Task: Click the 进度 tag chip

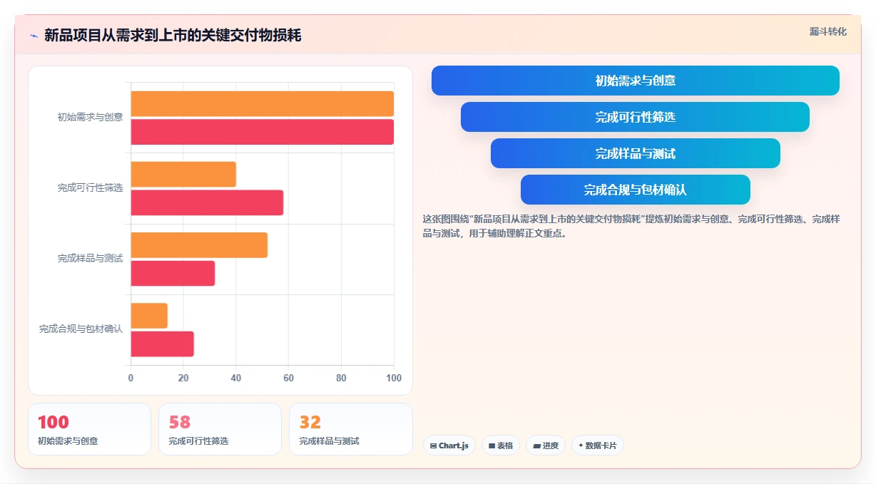Action: point(546,446)
